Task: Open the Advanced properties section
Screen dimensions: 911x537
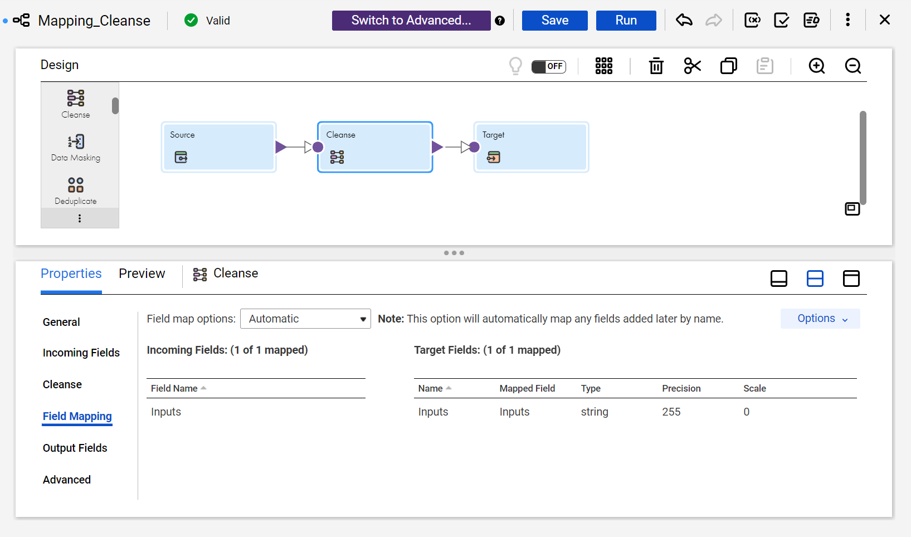Action: pos(67,480)
